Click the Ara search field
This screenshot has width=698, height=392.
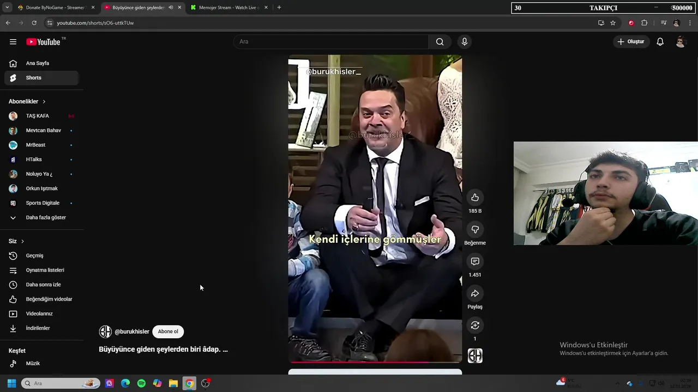tap(332, 42)
